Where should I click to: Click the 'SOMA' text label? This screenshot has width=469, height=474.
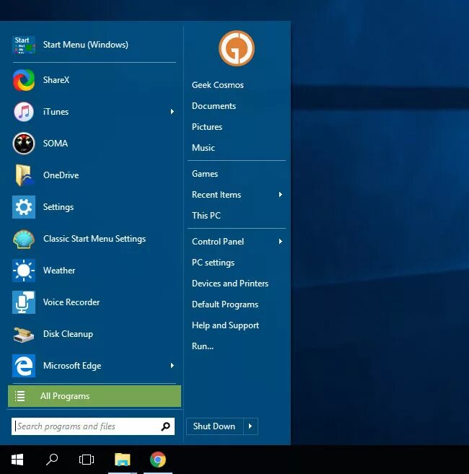click(56, 144)
